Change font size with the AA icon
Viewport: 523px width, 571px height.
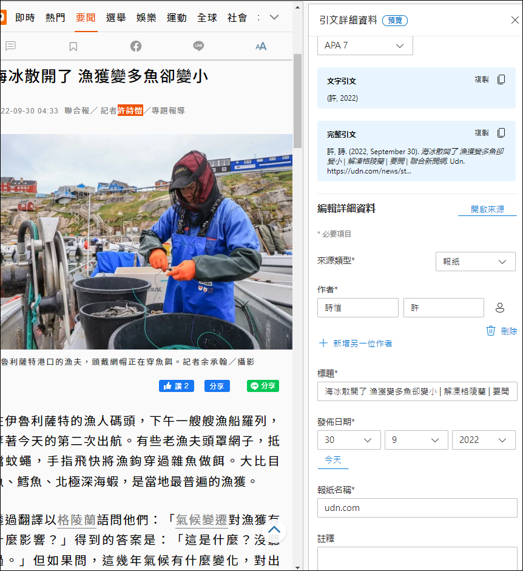tap(261, 46)
